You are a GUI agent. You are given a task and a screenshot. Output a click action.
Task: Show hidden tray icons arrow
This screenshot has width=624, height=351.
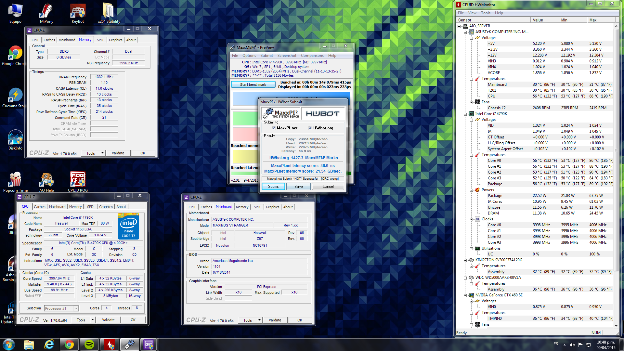click(x=565, y=344)
